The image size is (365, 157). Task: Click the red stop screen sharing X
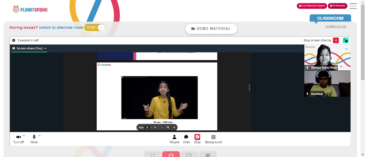336,40
